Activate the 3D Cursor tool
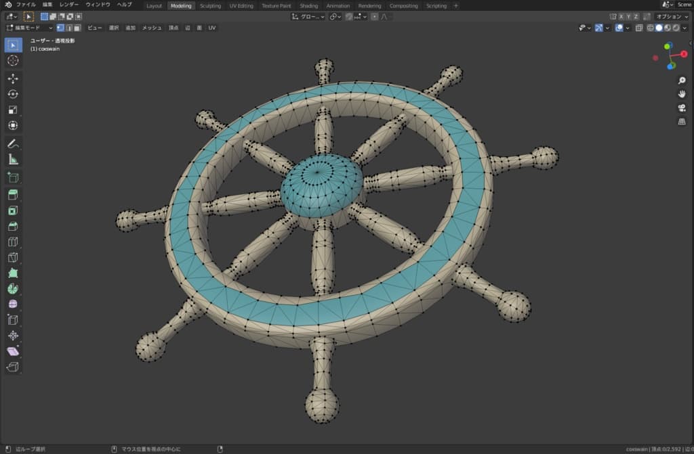This screenshot has width=694, height=454. [13, 61]
